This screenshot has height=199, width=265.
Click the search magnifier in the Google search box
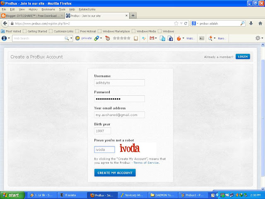pos(242,23)
